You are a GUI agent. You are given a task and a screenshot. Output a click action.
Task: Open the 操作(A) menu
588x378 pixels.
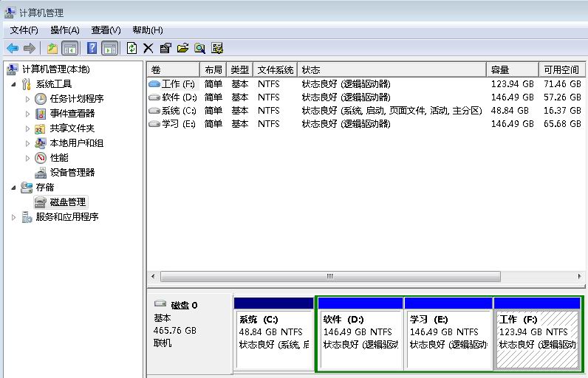pyautogui.click(x=64, y=30)
